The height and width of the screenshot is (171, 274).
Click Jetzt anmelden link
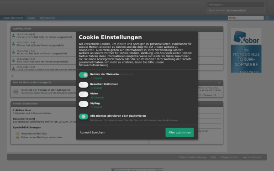coord(237,10)
